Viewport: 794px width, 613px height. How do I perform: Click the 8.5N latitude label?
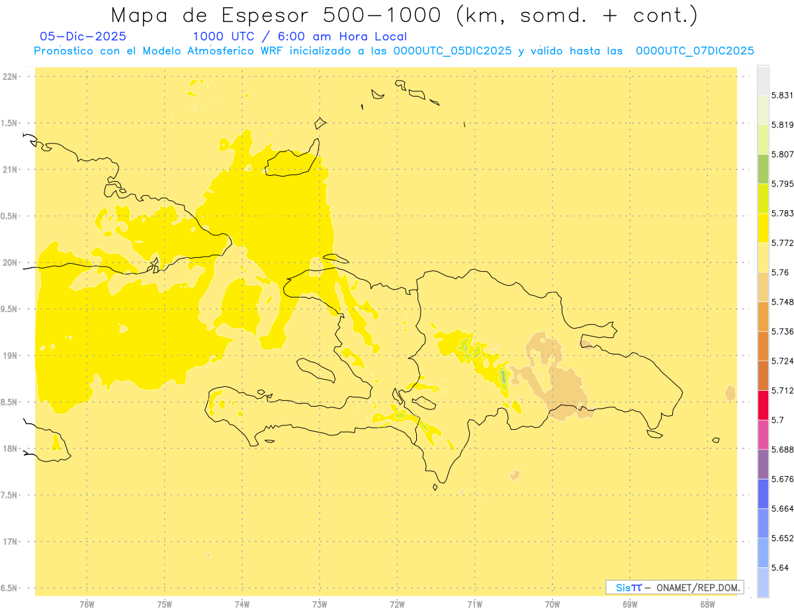9,402
